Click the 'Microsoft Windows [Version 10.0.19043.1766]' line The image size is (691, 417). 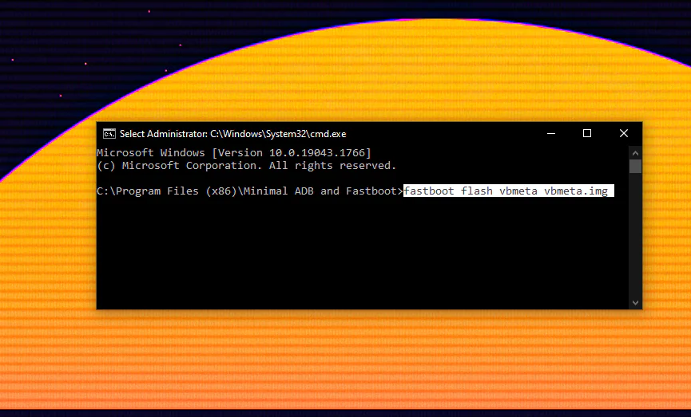pos(234,152)
